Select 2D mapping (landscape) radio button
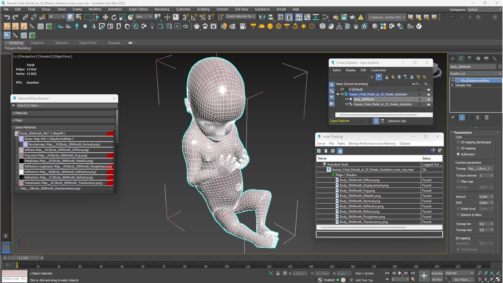The width and height of the screenshot is (503, 283). 458,142
